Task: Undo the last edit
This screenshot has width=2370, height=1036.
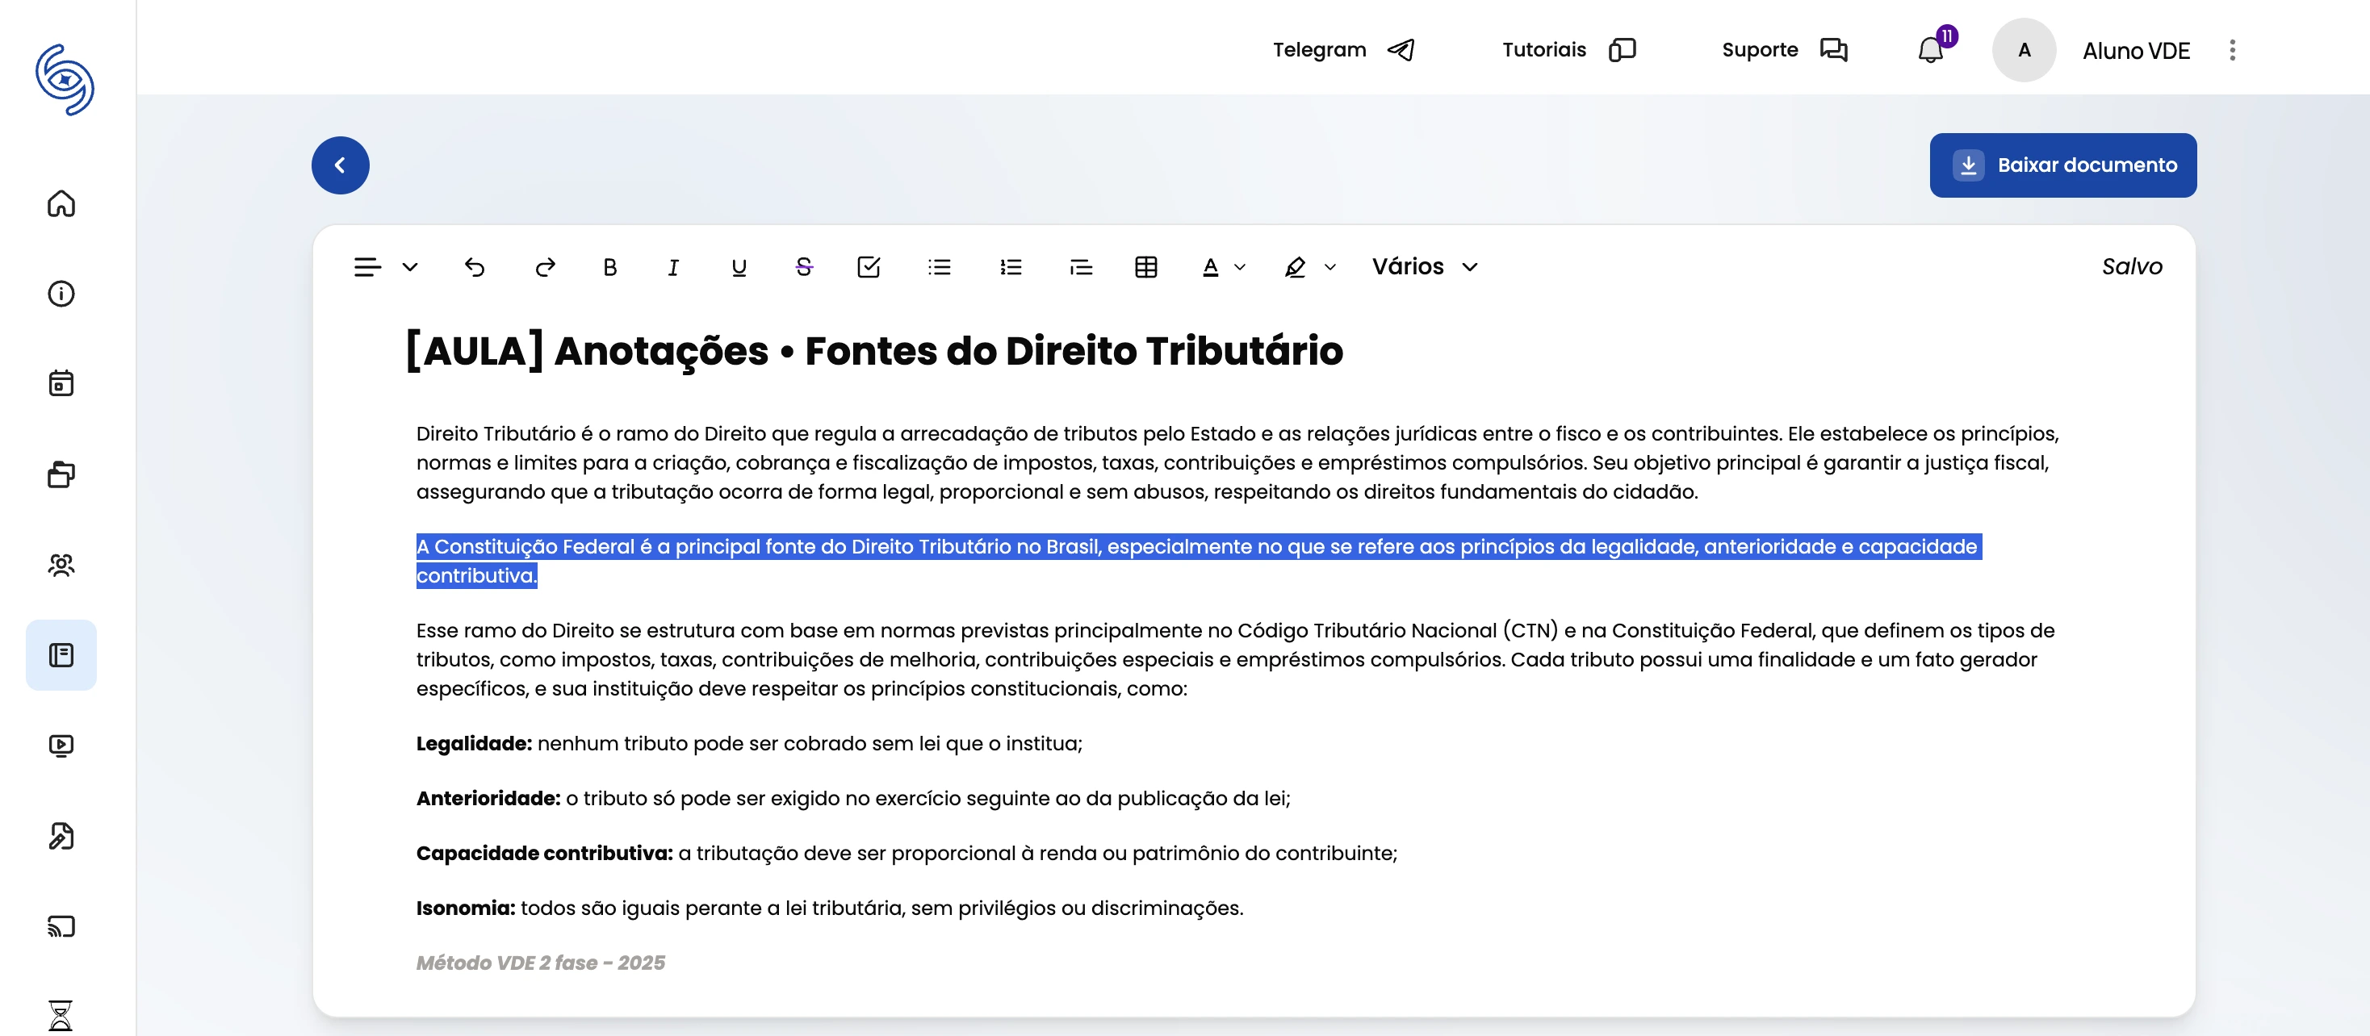Action: [x=475, y=268]
